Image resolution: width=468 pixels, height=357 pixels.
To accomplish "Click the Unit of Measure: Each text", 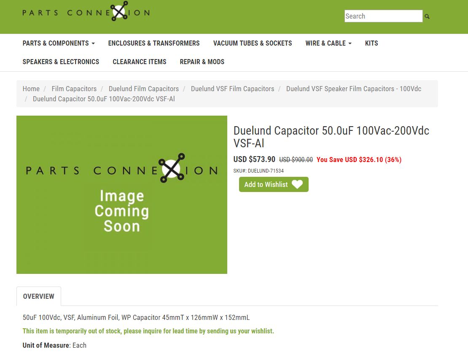I will pyautogui.click(x=54, y=345).
